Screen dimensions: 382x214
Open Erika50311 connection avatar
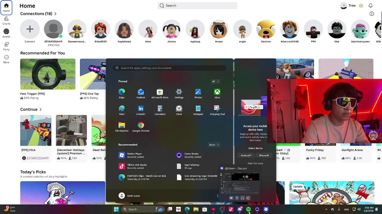tap(101, 29)
